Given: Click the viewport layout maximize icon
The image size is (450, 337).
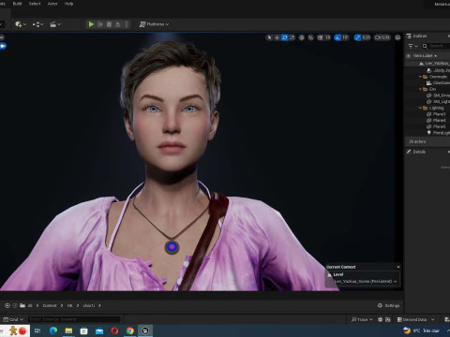Looking at the screenshot, I should 397,37.
